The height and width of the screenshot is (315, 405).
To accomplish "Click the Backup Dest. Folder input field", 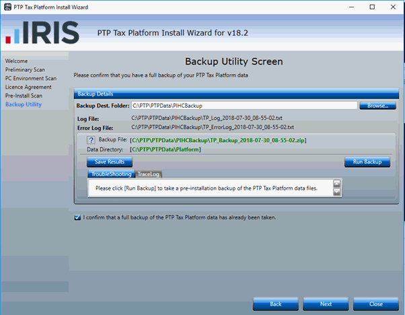I will tap(244, 106).
